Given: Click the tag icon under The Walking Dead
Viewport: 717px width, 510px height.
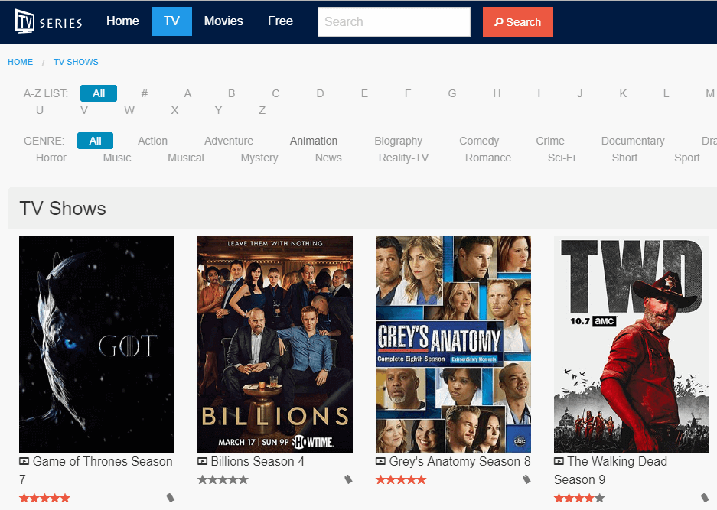Looking at the screenshot, I should (705, 498).
